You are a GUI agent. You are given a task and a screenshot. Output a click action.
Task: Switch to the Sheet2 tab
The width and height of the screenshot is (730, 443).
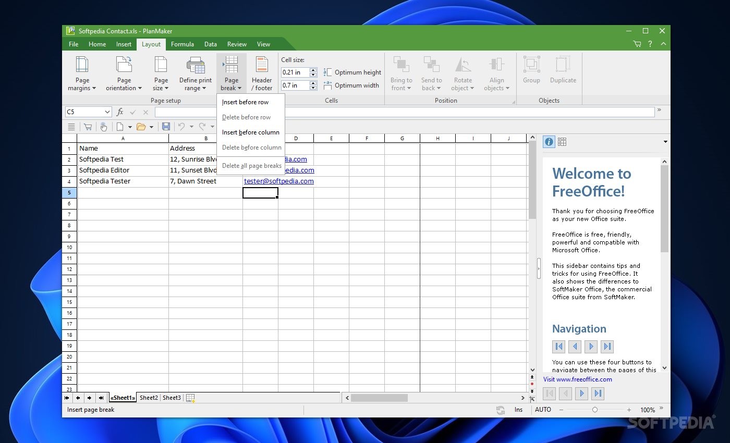click(x=149, y=398)
